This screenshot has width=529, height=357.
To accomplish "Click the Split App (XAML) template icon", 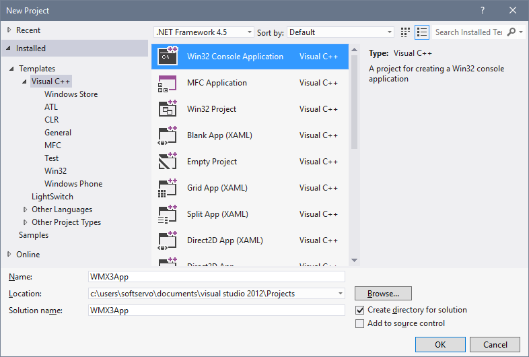I will click(x=168, y=214).
